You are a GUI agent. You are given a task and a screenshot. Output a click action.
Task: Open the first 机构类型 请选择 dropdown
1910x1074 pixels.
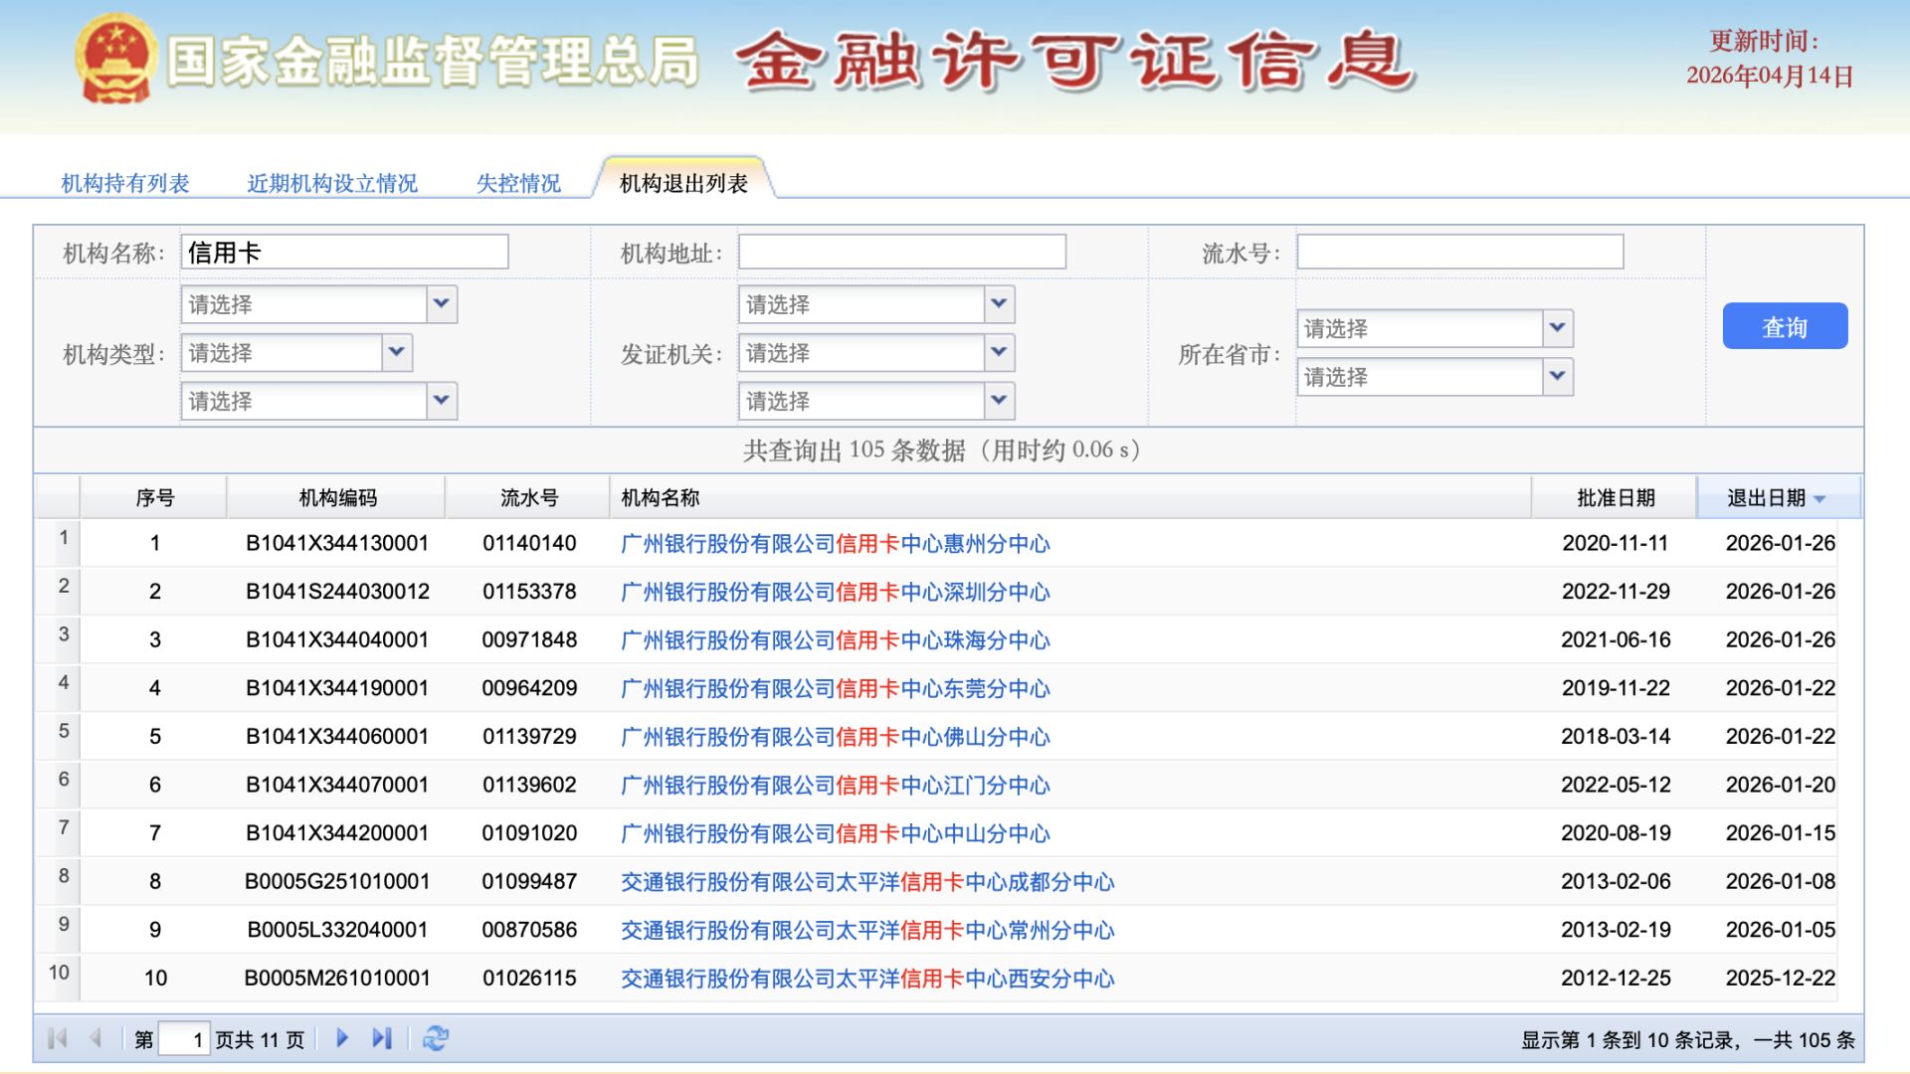coord(318,304)
